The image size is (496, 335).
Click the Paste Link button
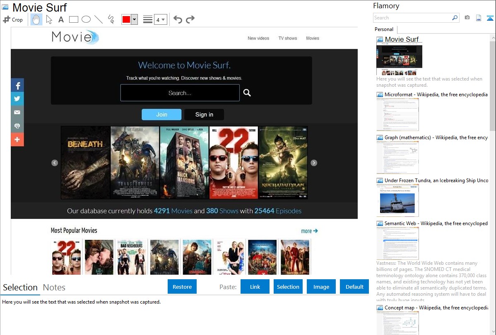tap(255, 287)
